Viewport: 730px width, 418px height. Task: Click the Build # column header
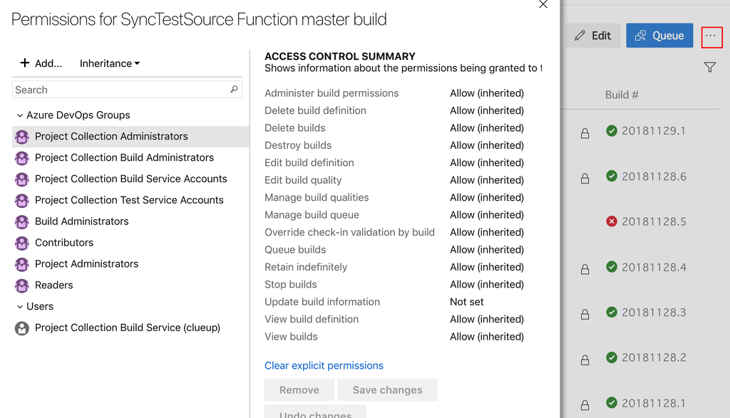coord(622,95)
